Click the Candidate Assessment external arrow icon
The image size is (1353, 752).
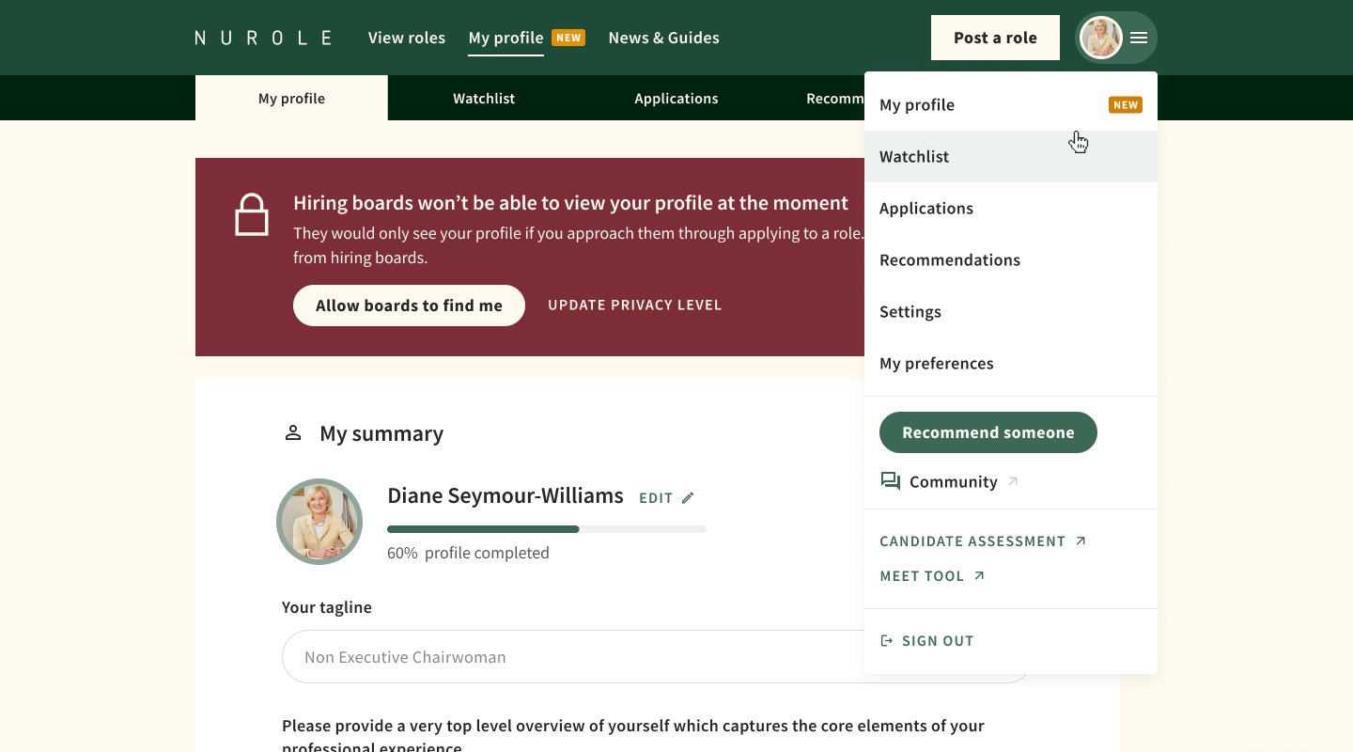tap(1081, 540)
